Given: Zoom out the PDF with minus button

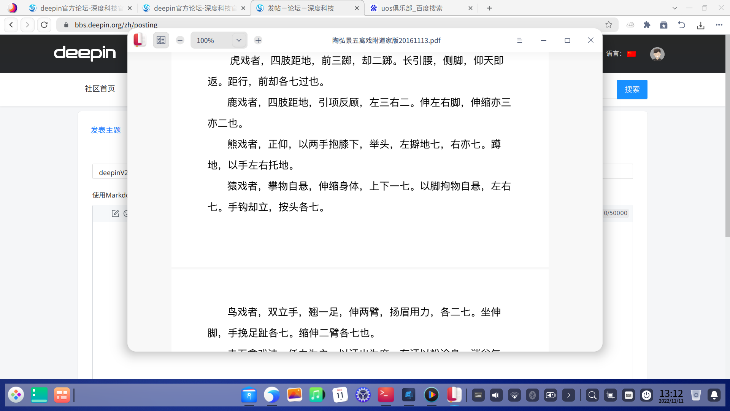Looking at the screenshot, I should point(180,40).
